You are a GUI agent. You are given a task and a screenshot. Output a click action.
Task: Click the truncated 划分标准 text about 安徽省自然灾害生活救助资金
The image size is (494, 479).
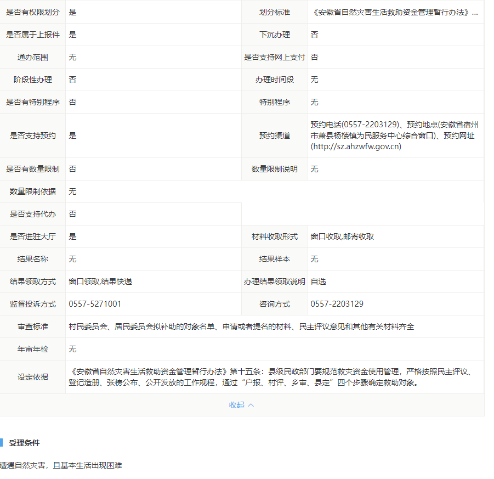pos(394,12)
